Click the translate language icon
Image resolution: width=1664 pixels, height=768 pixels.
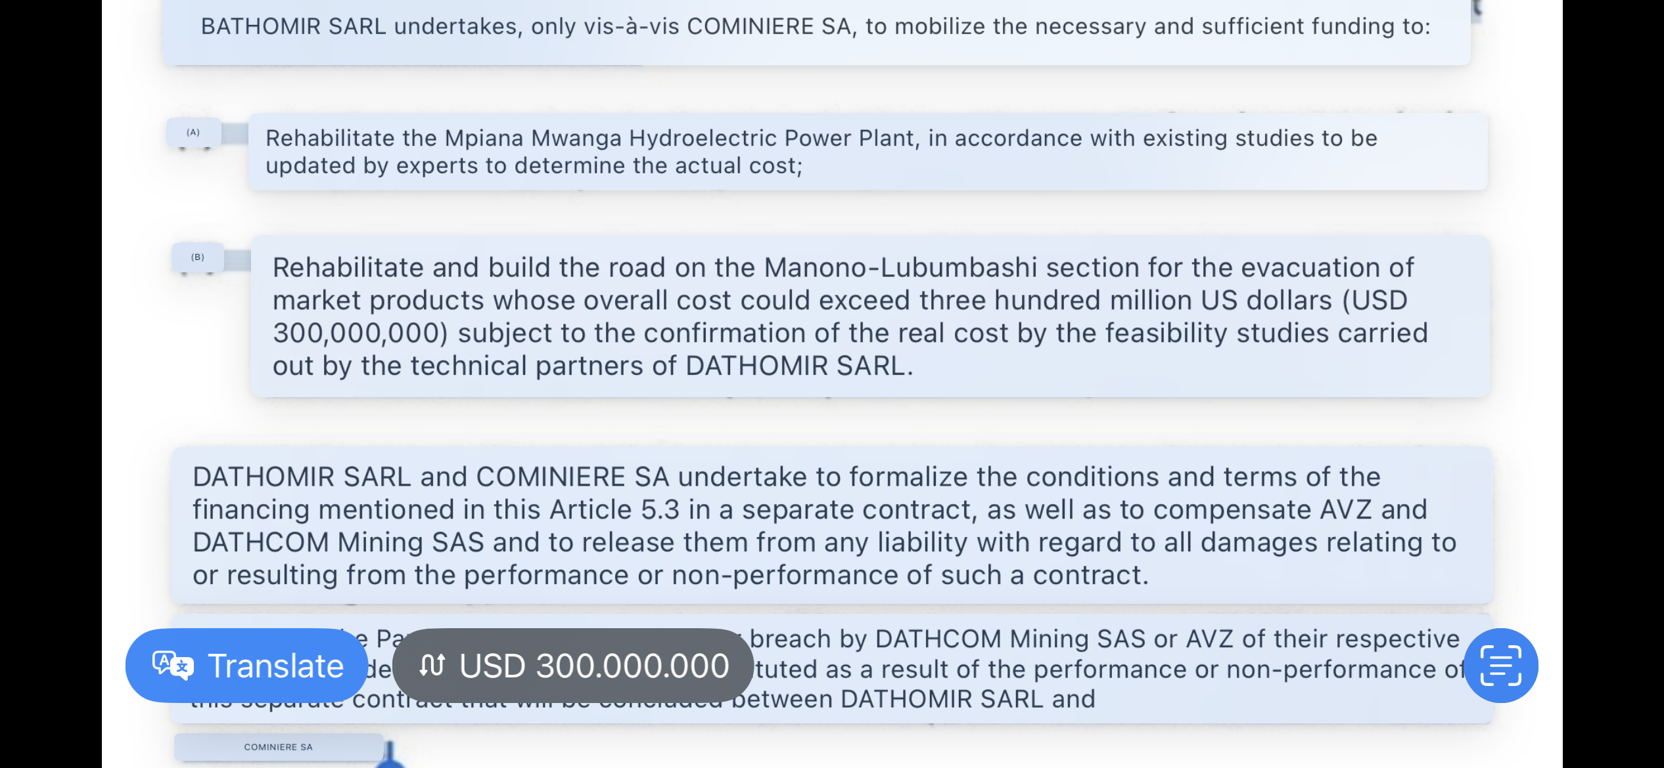point(173,665)
